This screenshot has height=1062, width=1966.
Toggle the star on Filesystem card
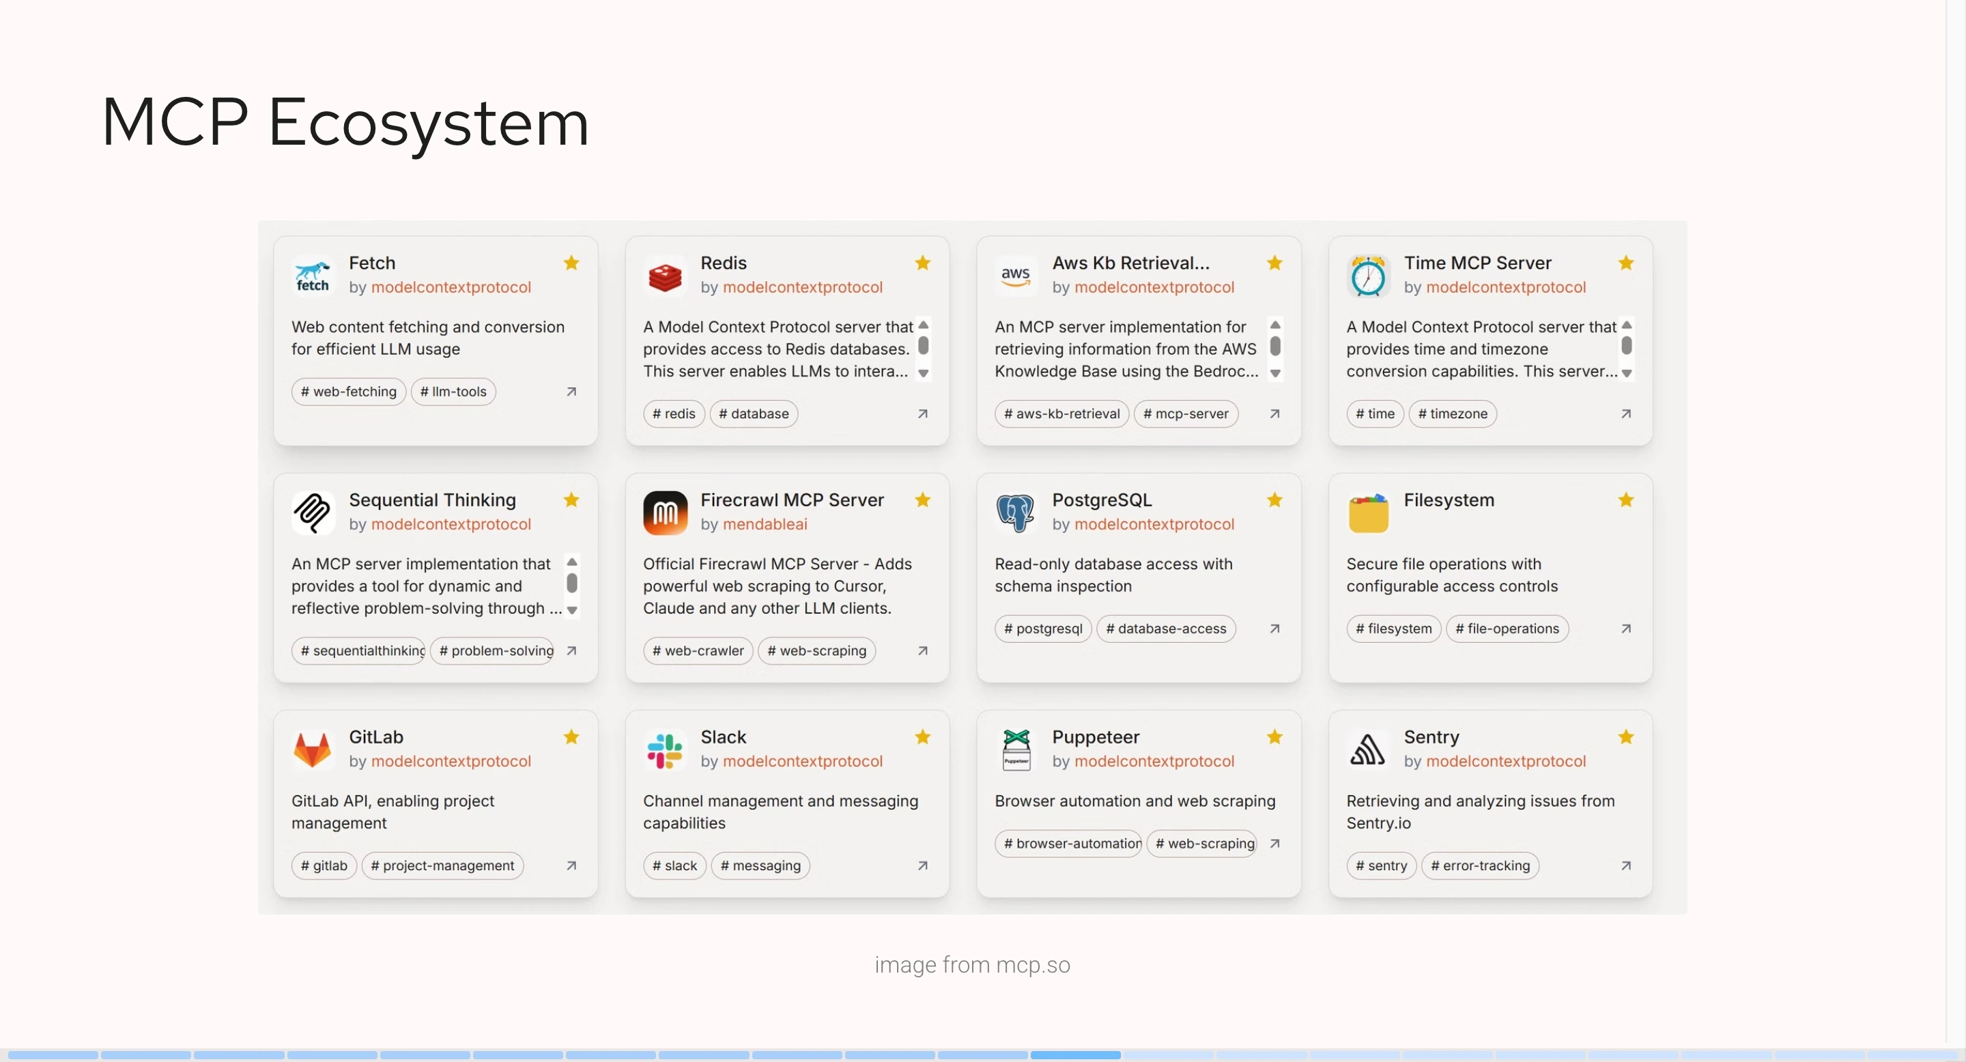click(1626, 500)
